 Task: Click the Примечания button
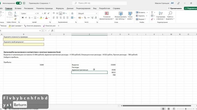pos(175,8)
